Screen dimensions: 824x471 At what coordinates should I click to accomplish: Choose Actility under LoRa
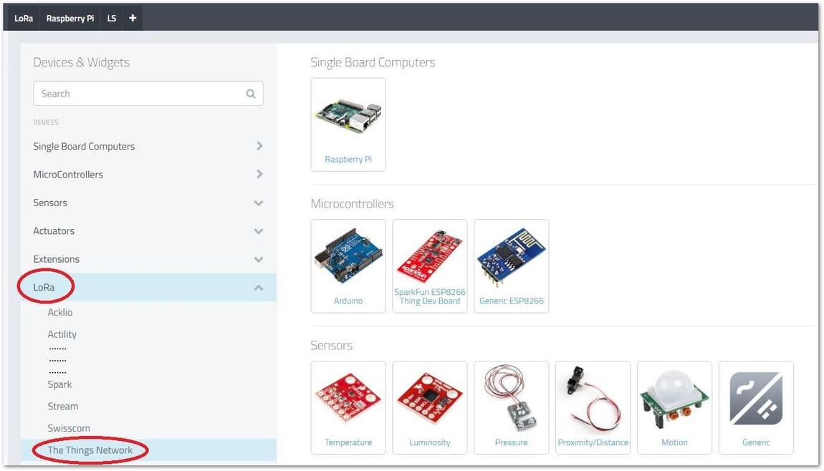62,334
